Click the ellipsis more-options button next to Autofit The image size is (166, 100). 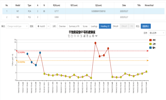coord(48,26)
